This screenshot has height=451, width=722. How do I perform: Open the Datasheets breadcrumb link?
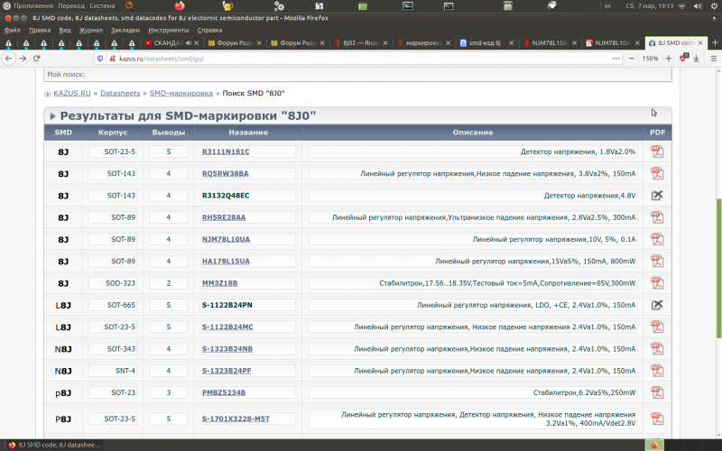tap(120, 93)
